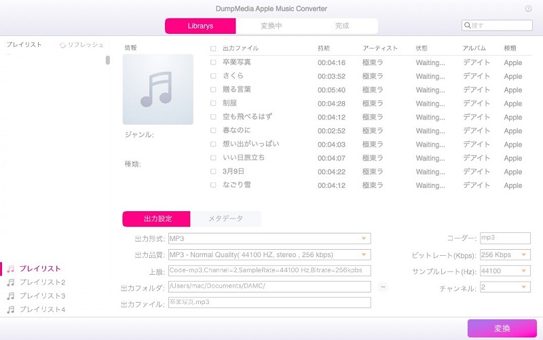Click music note icon beside プレイリスト4

11,309
